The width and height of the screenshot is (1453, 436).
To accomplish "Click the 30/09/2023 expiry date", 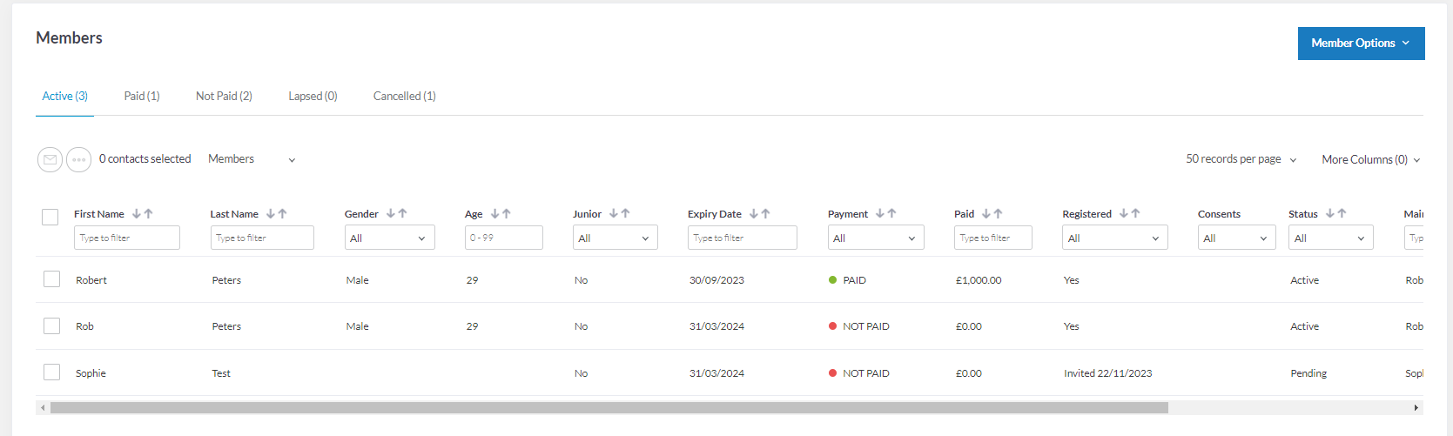I will pyautogui.click(x=716, y=280).
